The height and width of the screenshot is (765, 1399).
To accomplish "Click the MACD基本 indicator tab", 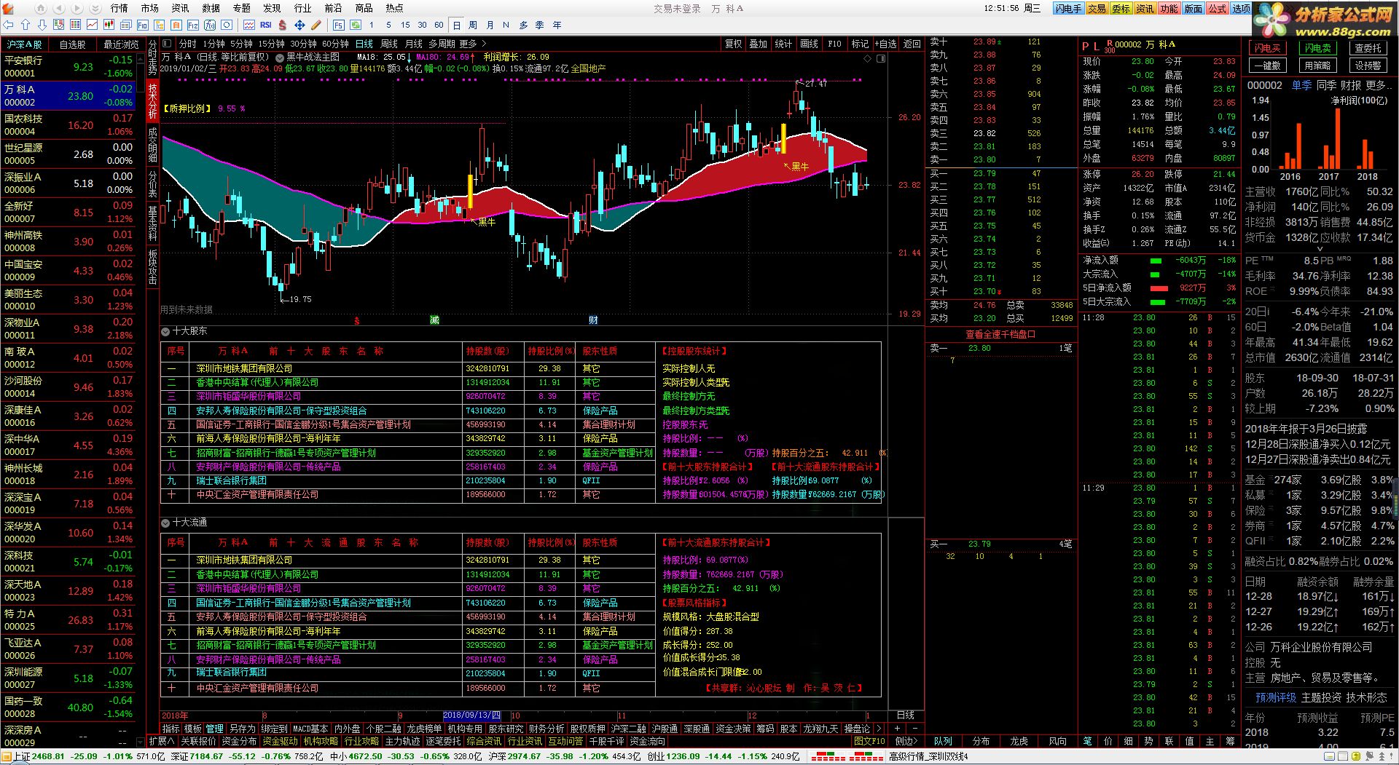I will click(310, 729).
